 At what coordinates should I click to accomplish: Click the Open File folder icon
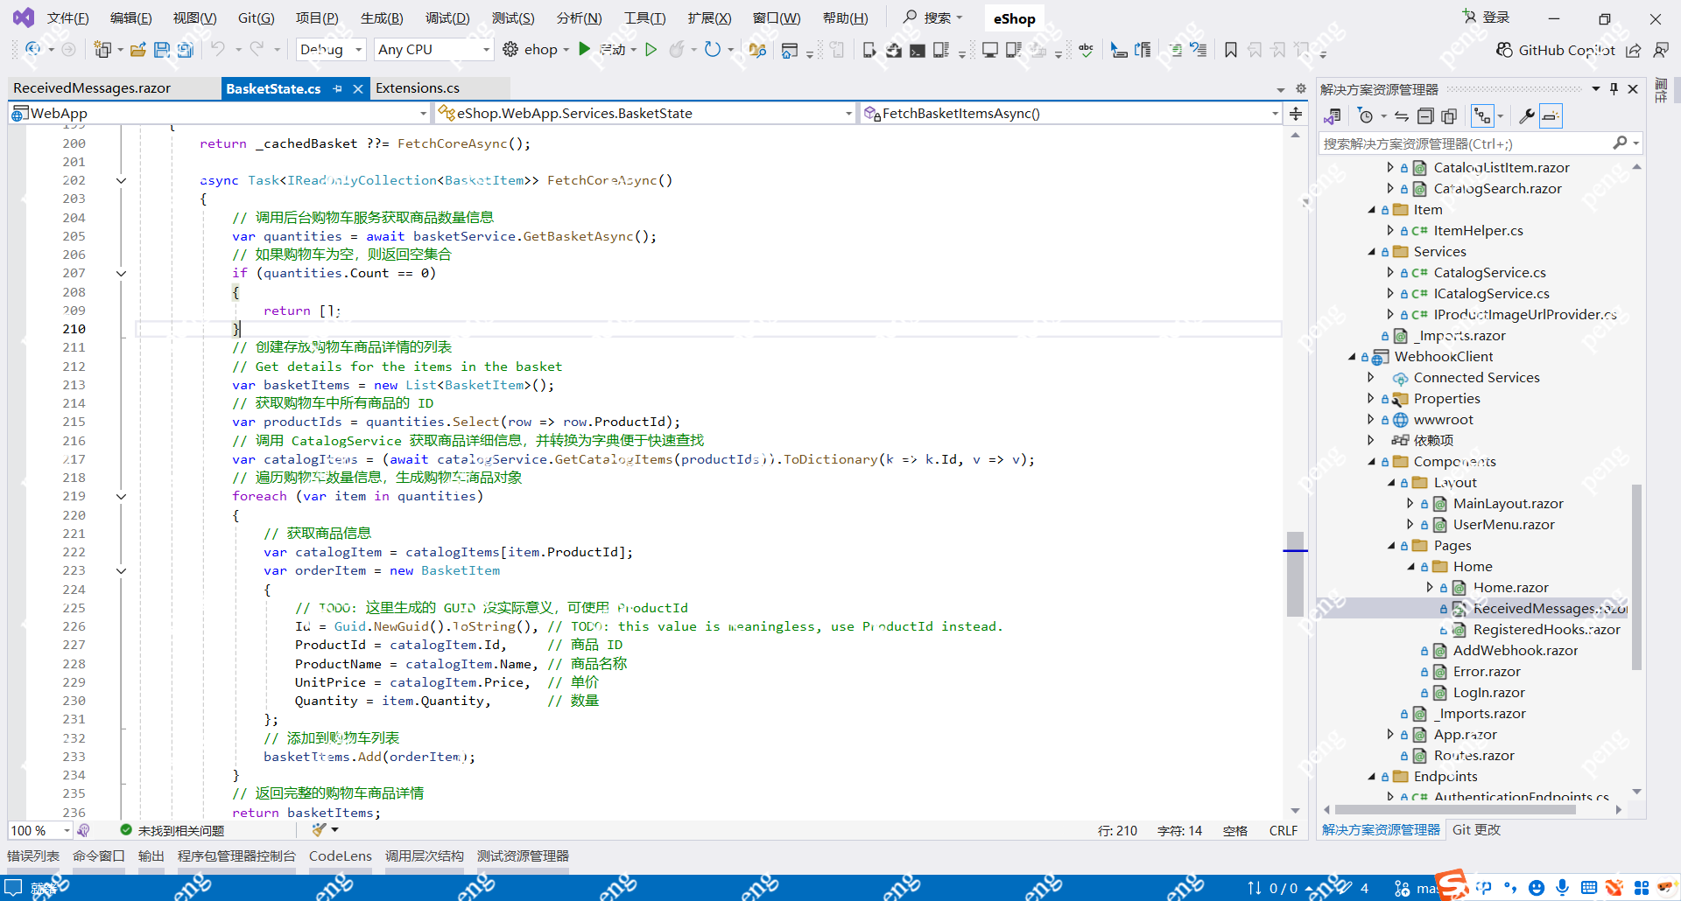click(x=137, y=50)
